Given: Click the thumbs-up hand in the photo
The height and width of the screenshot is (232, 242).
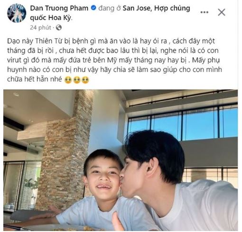Looking at the screenshot, I should 118,222.
